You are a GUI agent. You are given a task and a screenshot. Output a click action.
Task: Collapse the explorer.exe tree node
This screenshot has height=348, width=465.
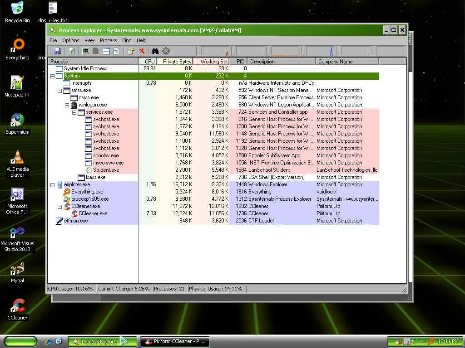53,185
